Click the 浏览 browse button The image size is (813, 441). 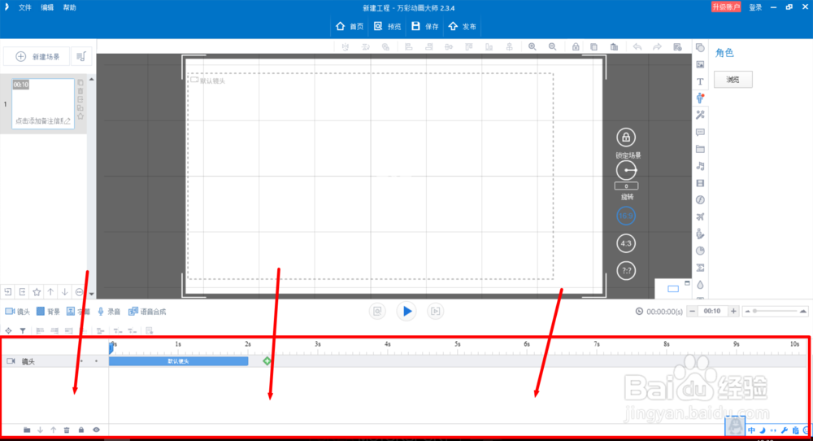[x=733, y=80]
